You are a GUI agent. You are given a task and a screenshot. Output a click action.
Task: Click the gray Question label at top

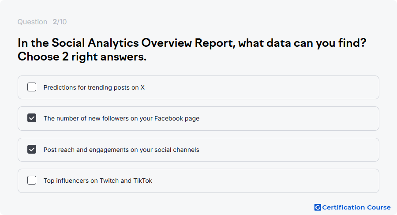click(x=32, y=22)
